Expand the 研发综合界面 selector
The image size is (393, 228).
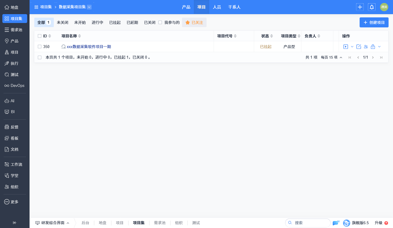pos(52,223)
